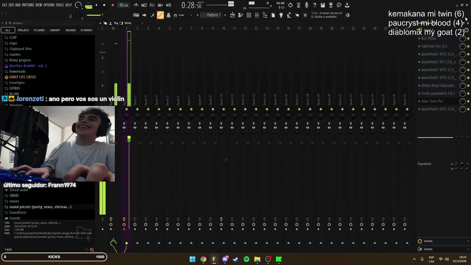
Task: Click the save project floppy icon
Action: click(x=323, y=5)
